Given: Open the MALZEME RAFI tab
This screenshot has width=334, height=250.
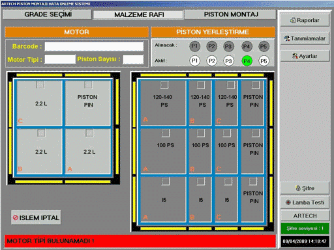Looking at the screenshot, I should (x=138, y=14).
